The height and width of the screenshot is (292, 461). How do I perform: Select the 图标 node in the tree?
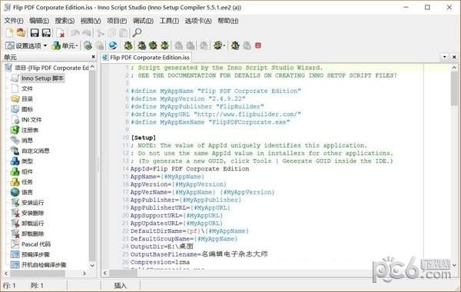click(x=27, y=109)
